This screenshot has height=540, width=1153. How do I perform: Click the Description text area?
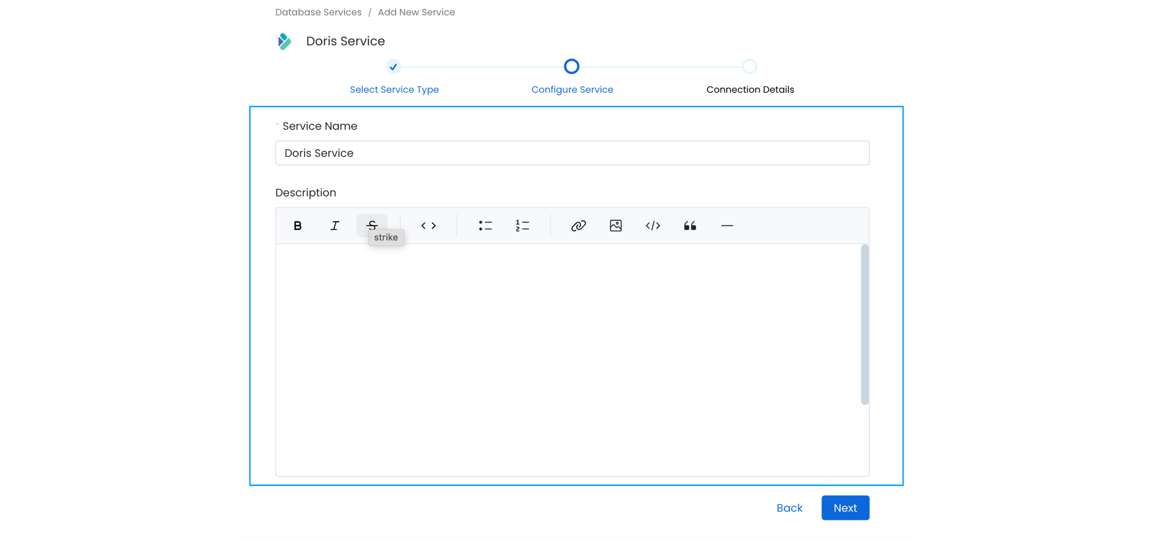click(x=572, y=360)
